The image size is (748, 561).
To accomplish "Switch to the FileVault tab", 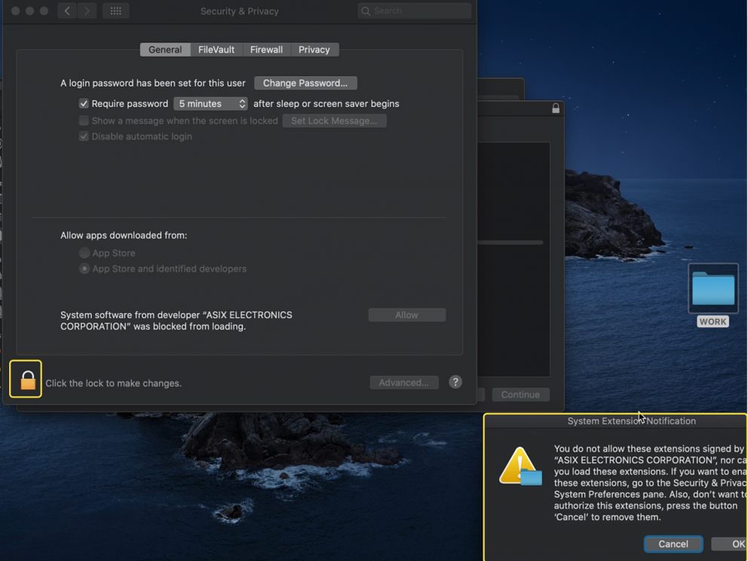I will (216, 49).
